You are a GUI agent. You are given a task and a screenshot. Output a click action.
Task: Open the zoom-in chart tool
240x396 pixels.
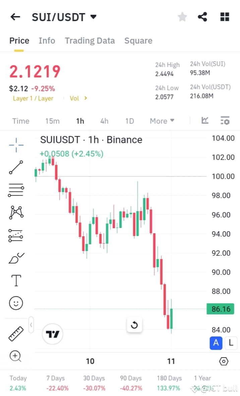click(x=15, y=356)
